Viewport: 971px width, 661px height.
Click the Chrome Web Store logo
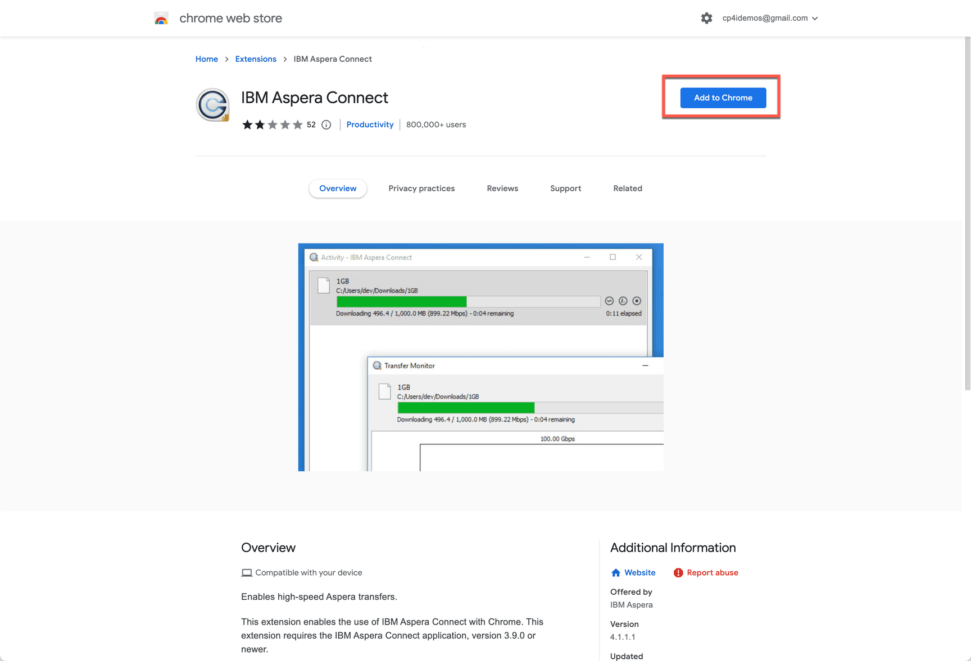(x=161, y=18)
